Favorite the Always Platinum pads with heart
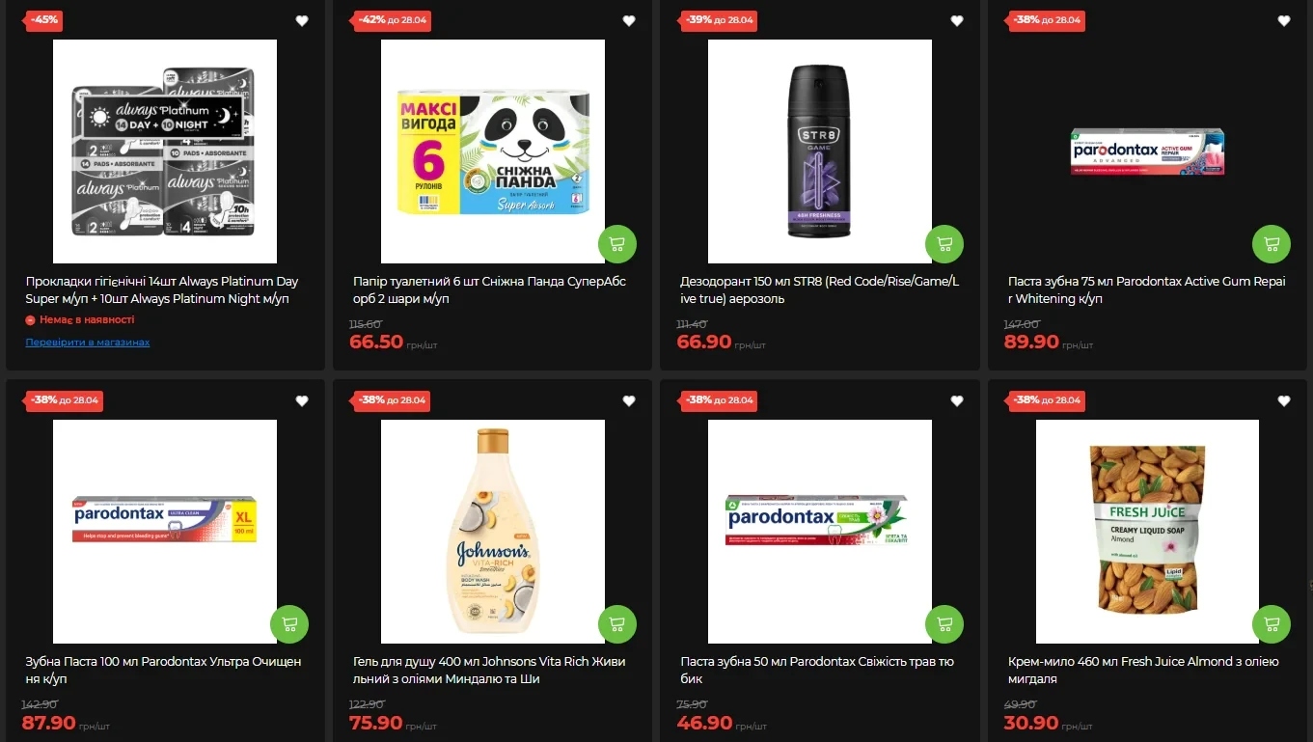Image resolution: width=1313 pixels, height=742 pixels. point(302,21)
